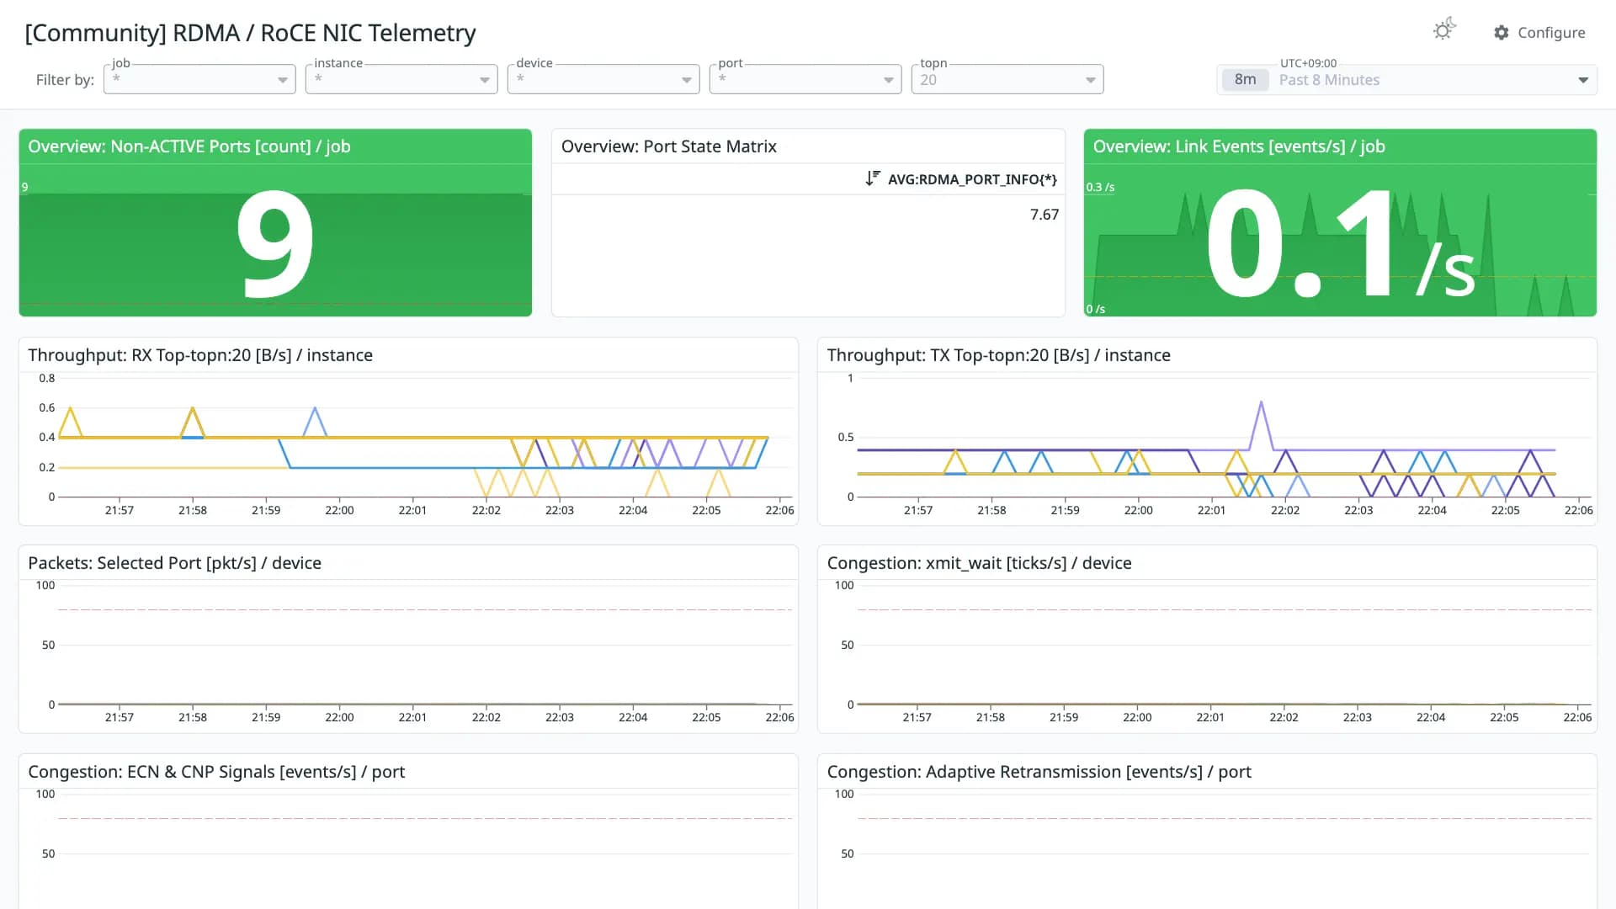The image size is (1616, 909).
Task: Click the Packets: Selected Port chart title
Action: (x=174, y=563)
